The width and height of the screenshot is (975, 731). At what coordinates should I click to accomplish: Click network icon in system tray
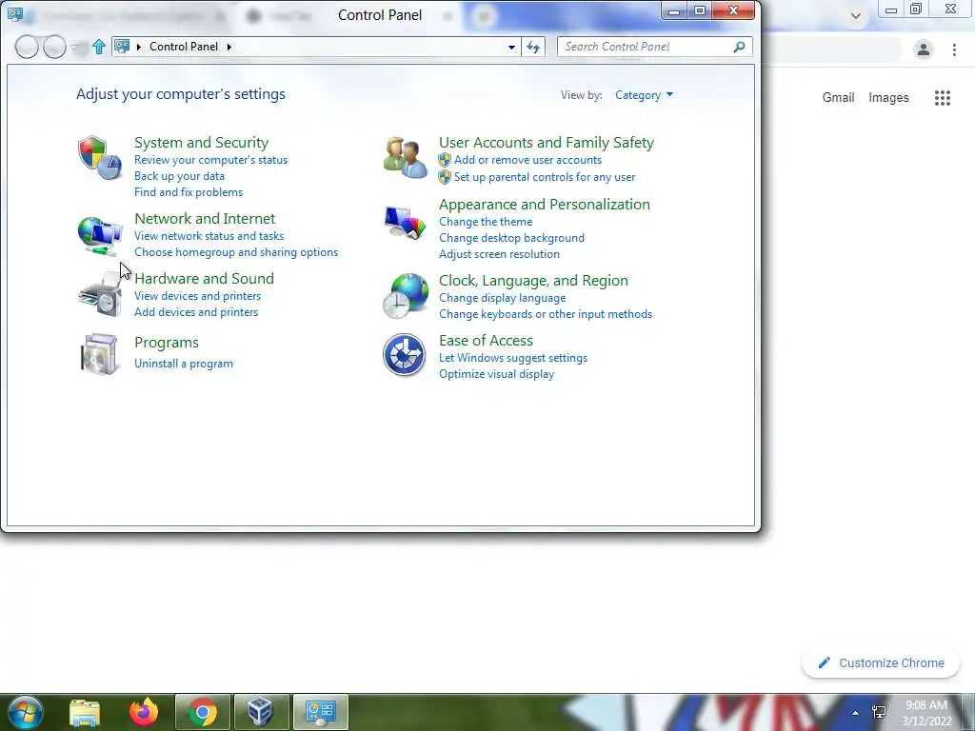coord(879,712)
